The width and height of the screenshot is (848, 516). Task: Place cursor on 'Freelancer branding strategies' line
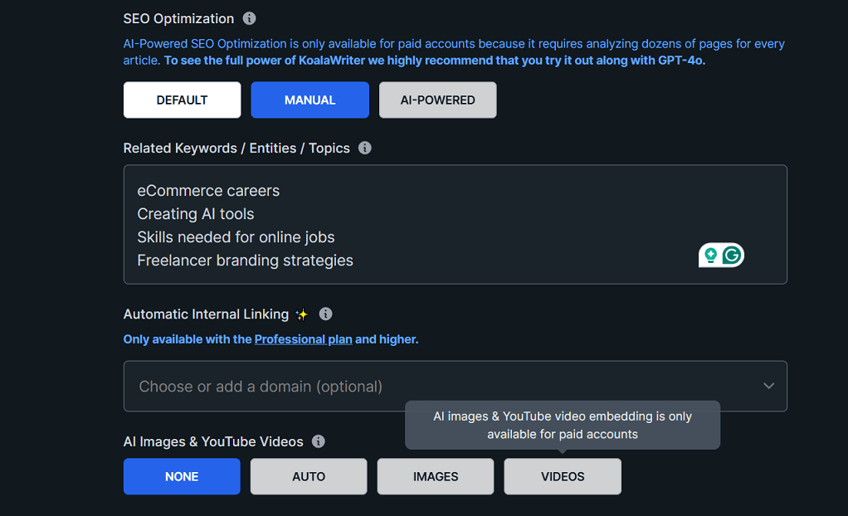point(245,260)
